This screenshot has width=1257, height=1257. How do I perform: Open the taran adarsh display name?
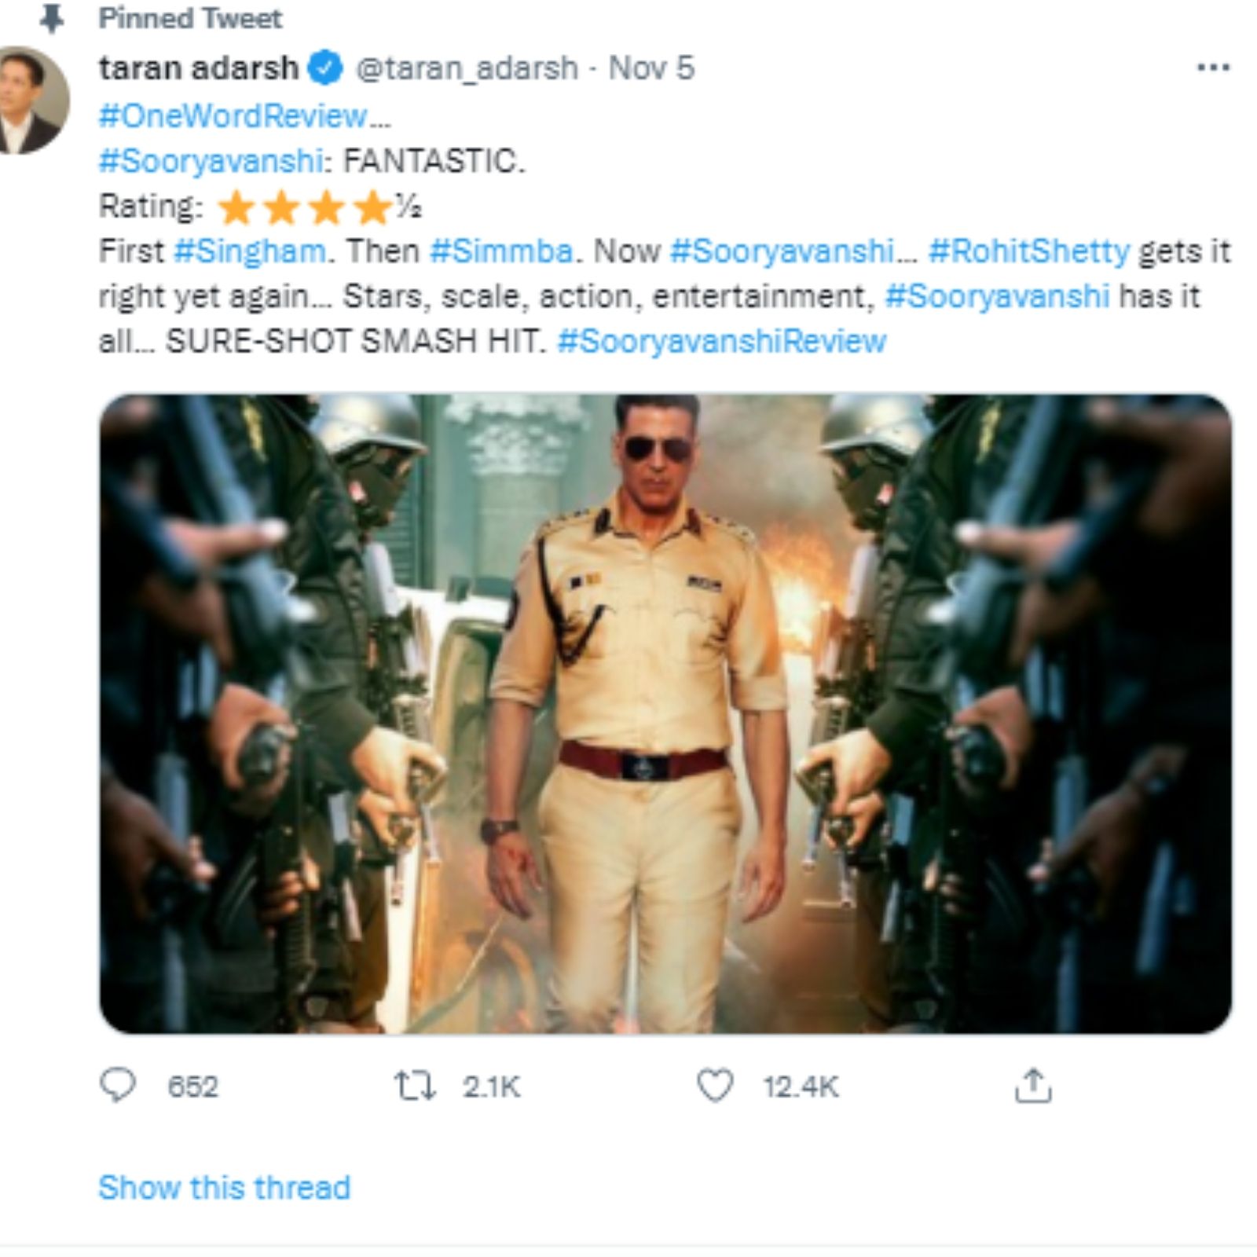[198, 68]
